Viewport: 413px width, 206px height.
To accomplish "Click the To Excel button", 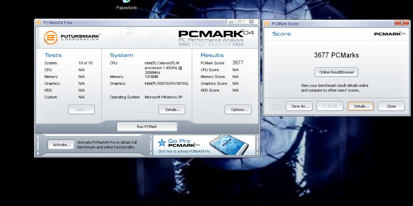I will [x=330, y=106].
